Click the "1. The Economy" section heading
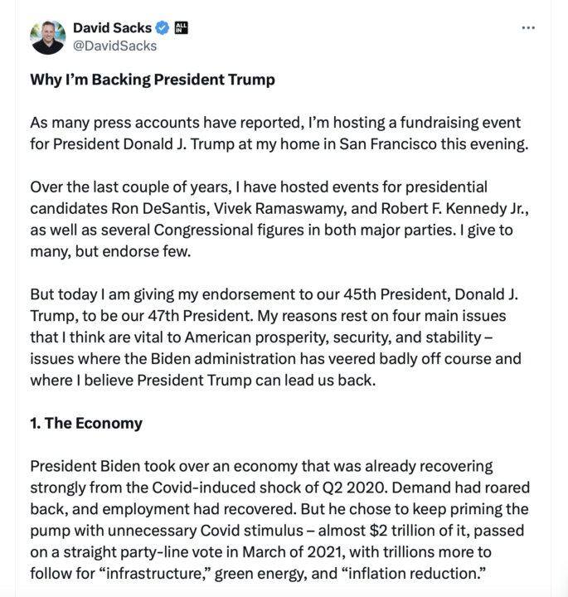This screenshot has width=568, height=597. point(86,423)
